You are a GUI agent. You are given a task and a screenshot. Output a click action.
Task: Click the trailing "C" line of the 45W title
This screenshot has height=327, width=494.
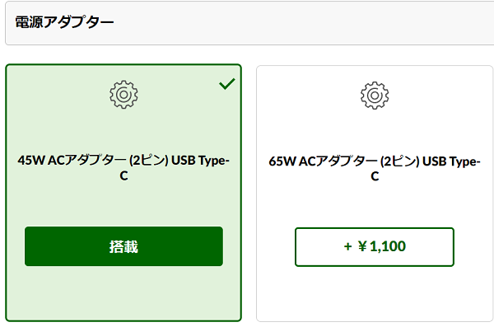point(123,176)
